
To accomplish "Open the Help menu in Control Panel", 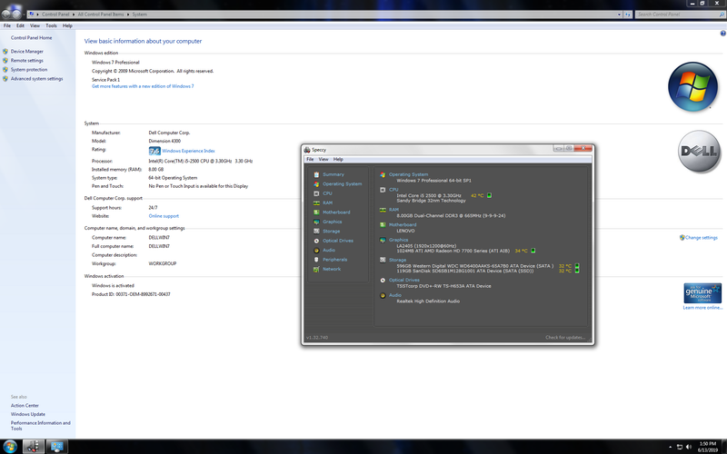I will (67, 26).
